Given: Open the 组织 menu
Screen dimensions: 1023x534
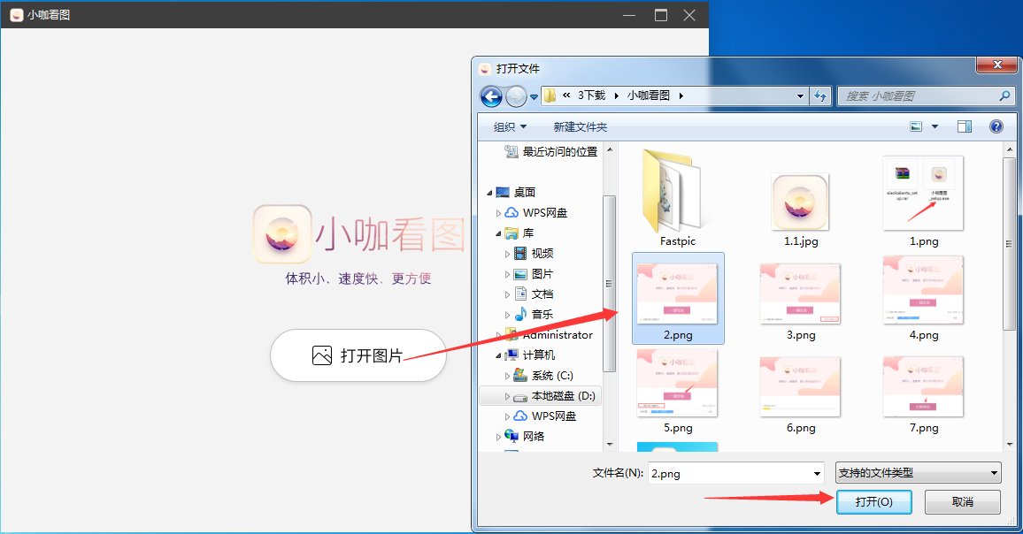Looking at the screenshot, I should (x=510, y=126).
